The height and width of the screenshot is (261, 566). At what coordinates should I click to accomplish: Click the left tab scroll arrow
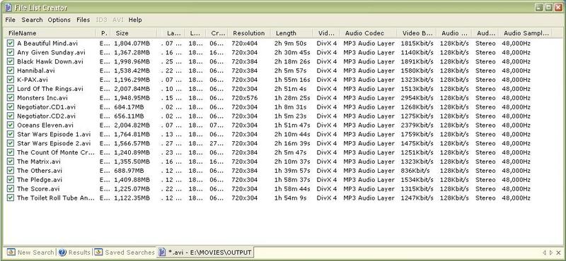pos(544,253)
